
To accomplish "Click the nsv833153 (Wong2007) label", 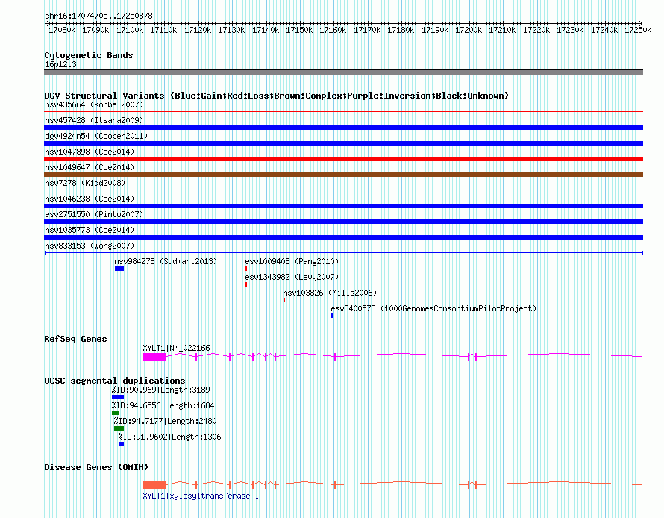I will pos(90,246).
